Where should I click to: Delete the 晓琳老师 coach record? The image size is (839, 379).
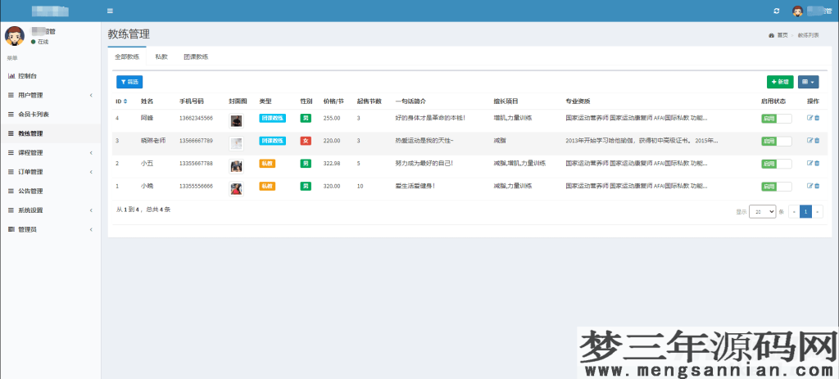tap(817, 141)
